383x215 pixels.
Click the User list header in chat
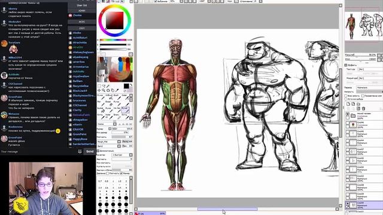[82, 5]
